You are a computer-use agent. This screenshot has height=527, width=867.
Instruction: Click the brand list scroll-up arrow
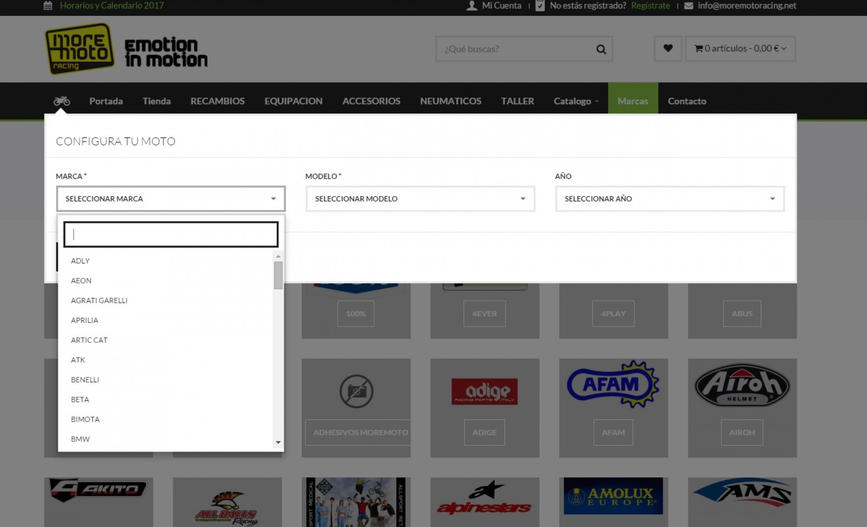278,256
